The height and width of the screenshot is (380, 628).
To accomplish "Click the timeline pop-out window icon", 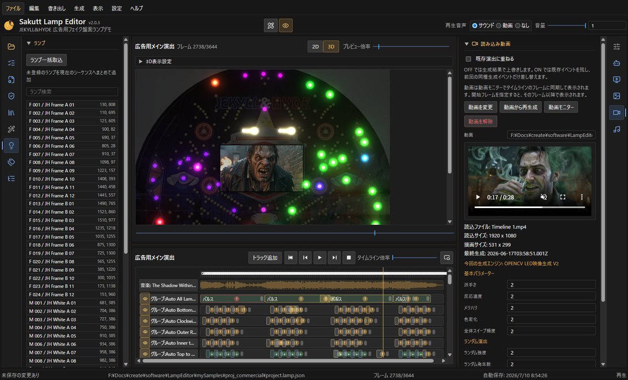I will pos(446,258).
